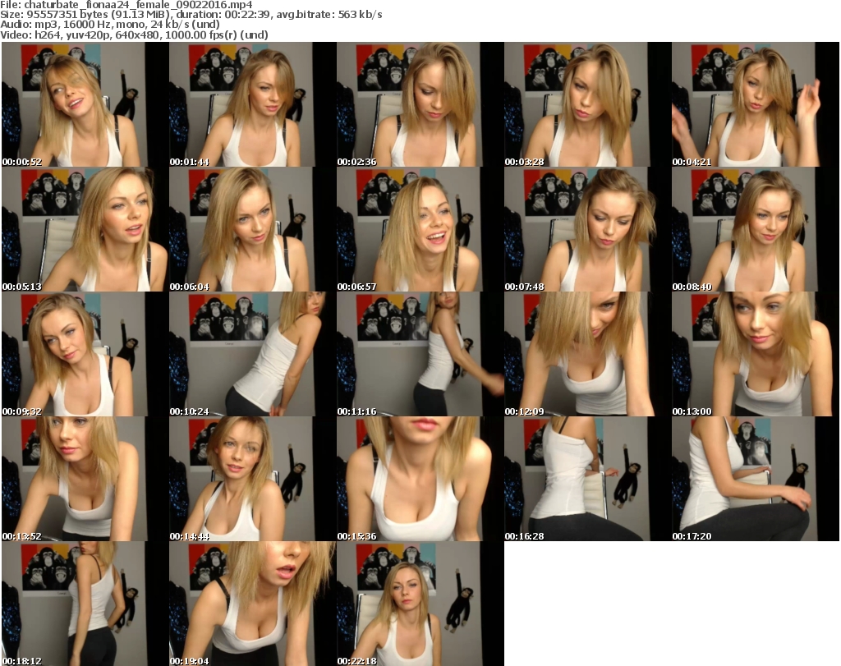Screen dimensions: 841x666
Task: Click the 'Video: h264, yuv420p' header line
Action: coord(134,34)
